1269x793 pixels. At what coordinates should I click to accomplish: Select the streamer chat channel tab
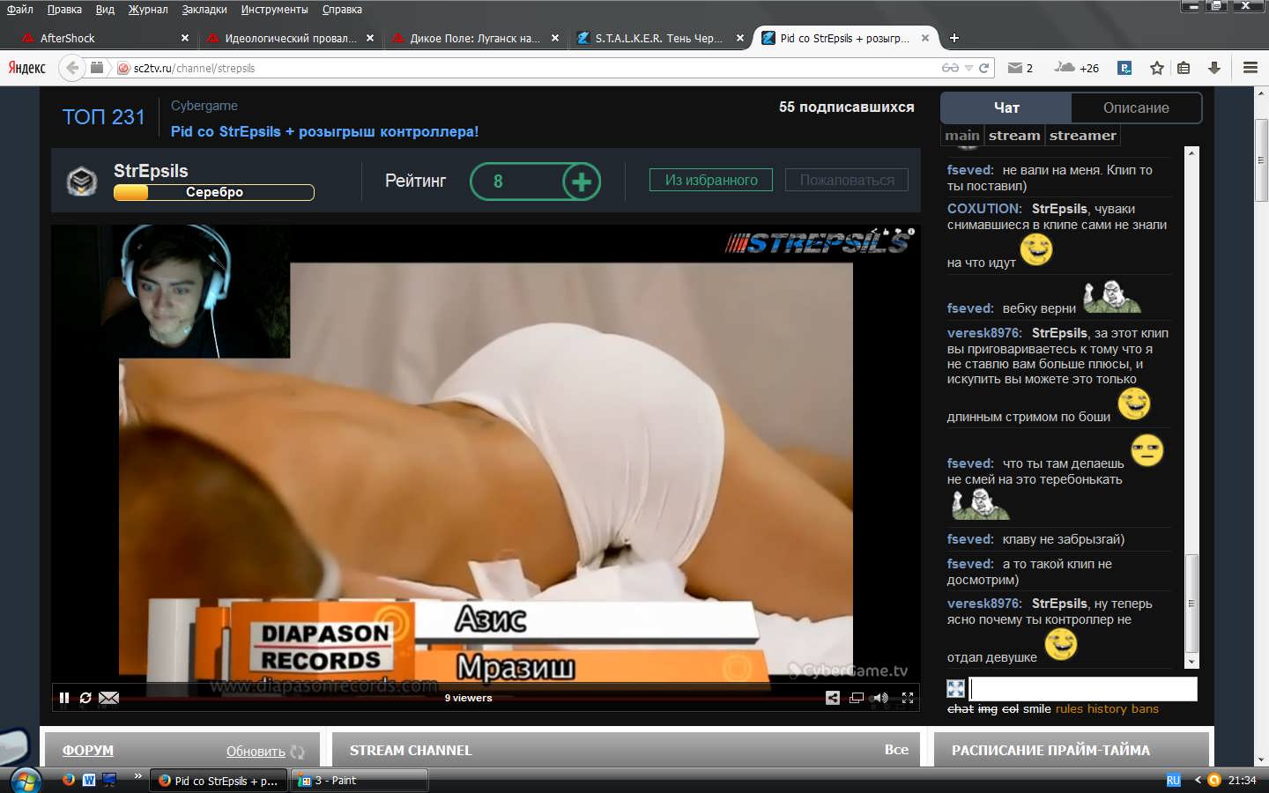(1083, 136)
